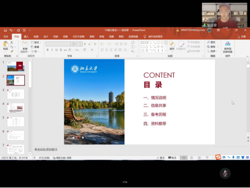Open the 设计 ribbon tab

pos(45,36)
